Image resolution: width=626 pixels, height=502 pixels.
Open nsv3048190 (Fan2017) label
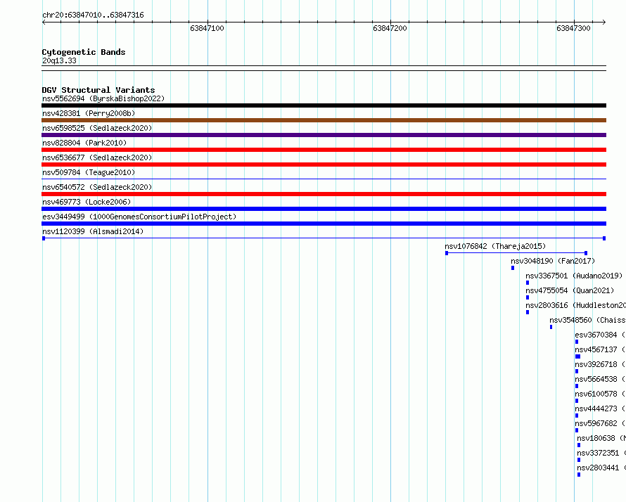[553, 261]
